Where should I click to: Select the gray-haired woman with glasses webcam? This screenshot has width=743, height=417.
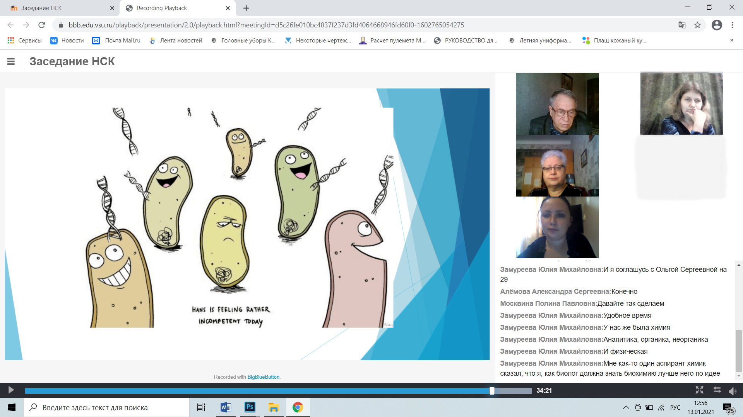[x=557, y=166]
